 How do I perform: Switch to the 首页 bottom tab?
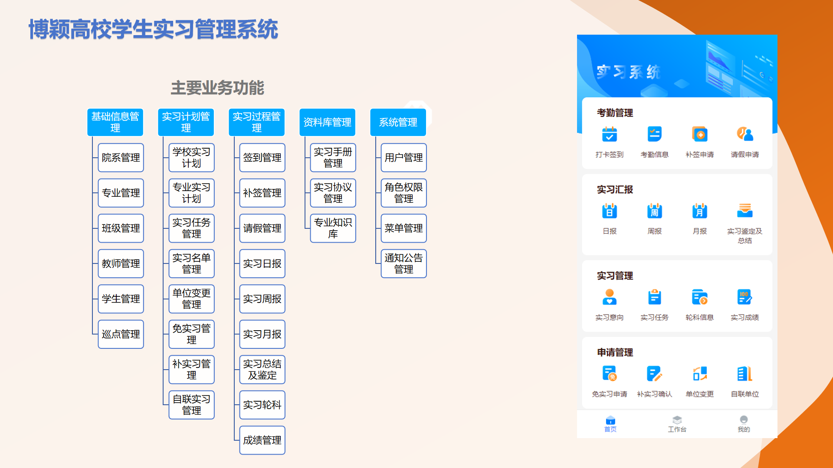tap(610, 424)
